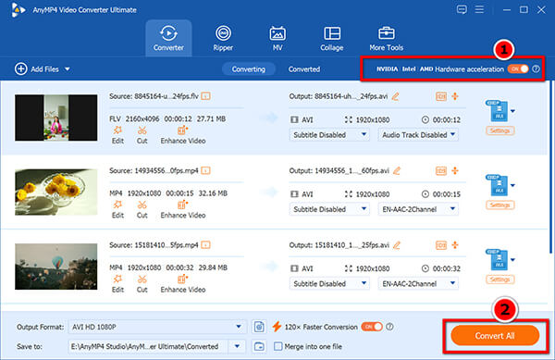Viewport: 555px width, 360px height.
Task: Click Edit for the 14934556 mp4 video
Action: [117, 209]
